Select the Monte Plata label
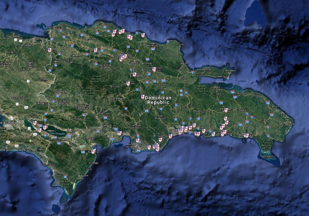309x216 pixels. [188, 107]
